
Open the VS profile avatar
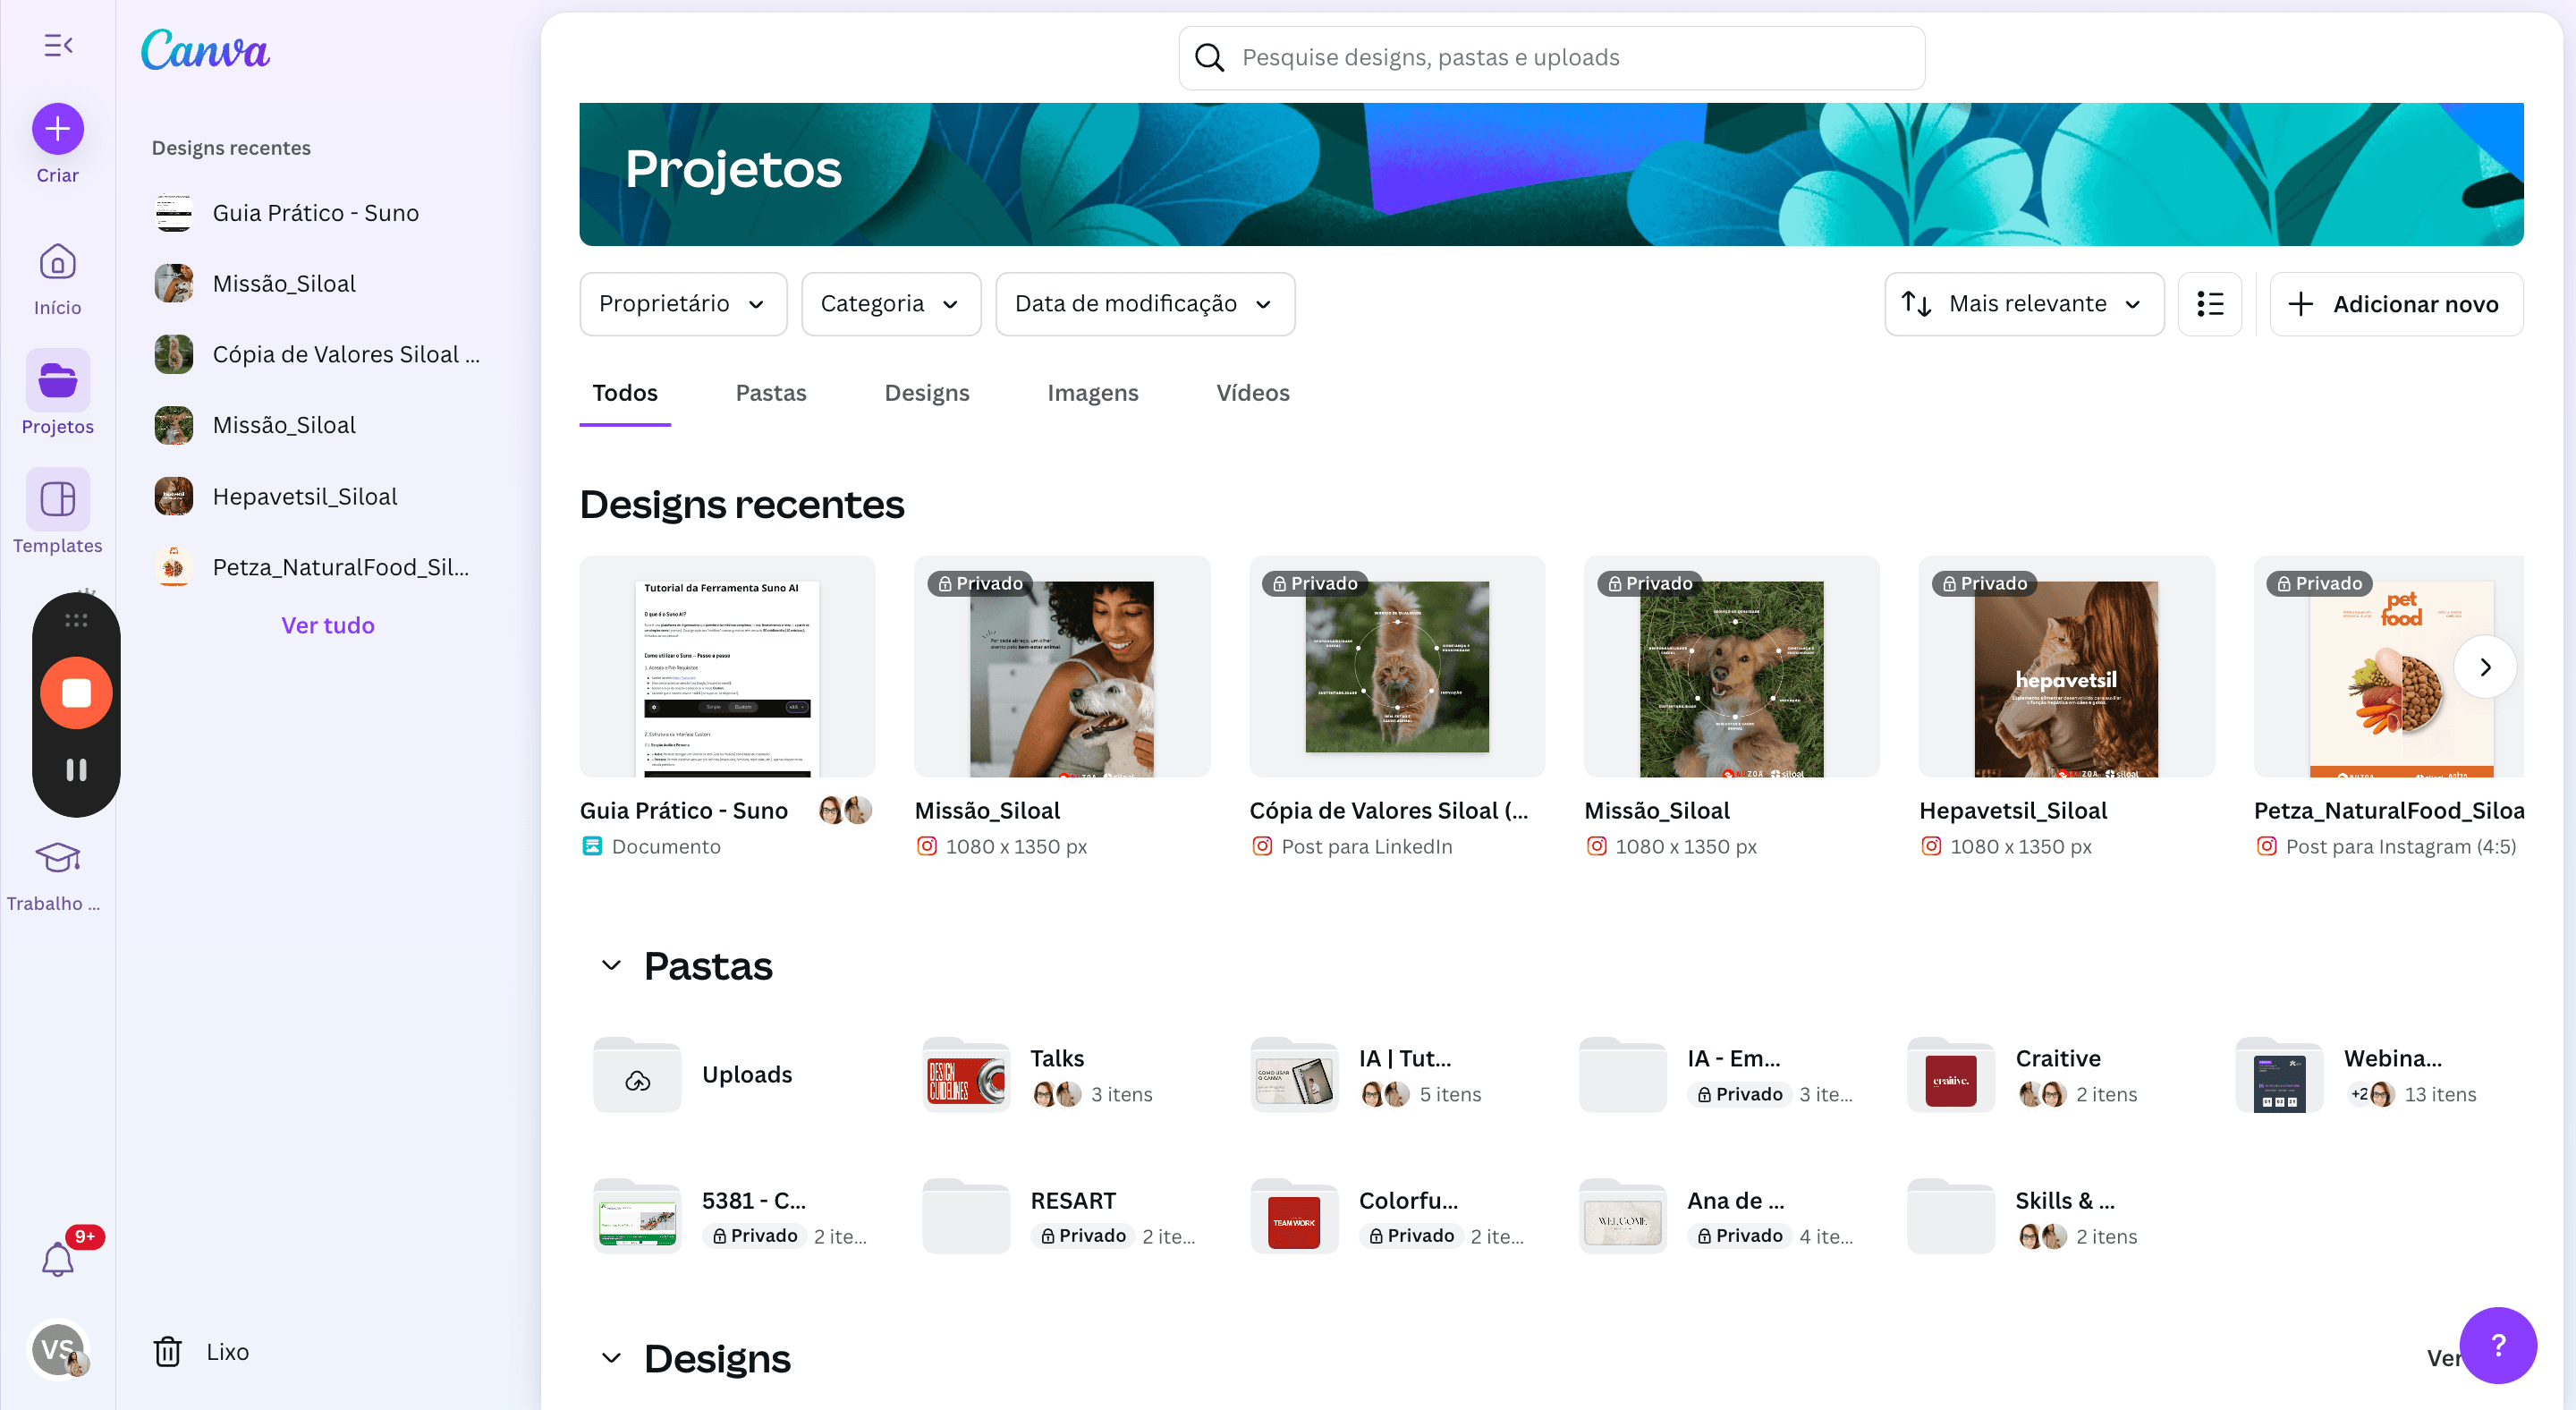58,1349
